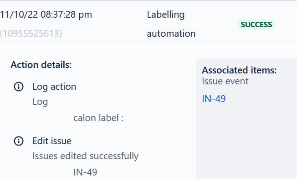Click the Action details heading
This screenshot has width=297, height=180.
pyautogui.click(x=41, y=65)
